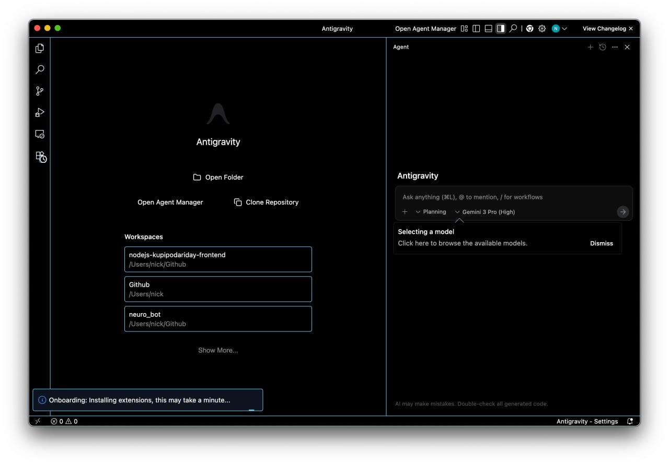Open the Extensions view in activity bar

41,157
